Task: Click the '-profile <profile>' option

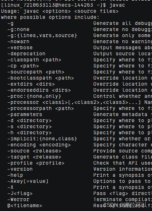Action: click(x=36, y=163)
